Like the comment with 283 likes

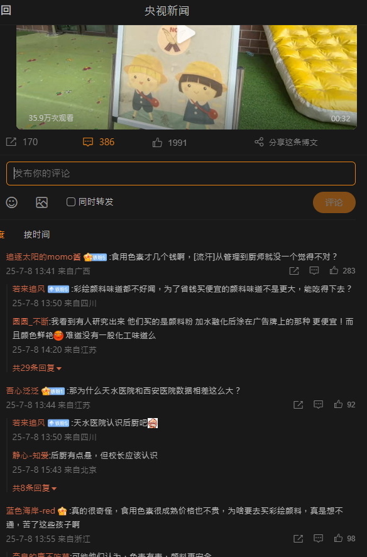(334, 271)
